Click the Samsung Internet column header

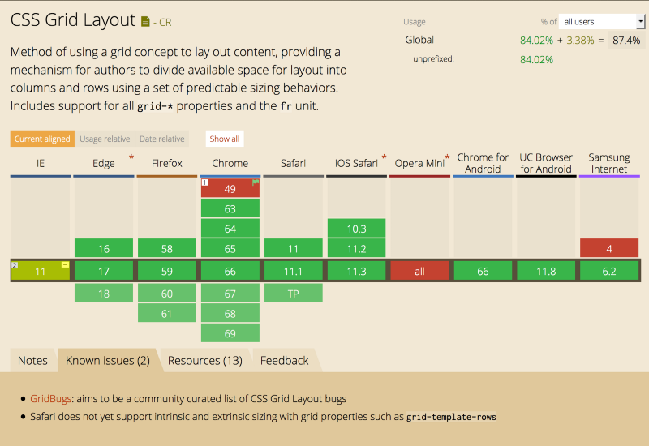609,163
